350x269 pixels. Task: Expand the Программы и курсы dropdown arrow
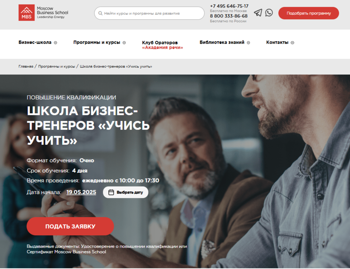coord(125,43)
